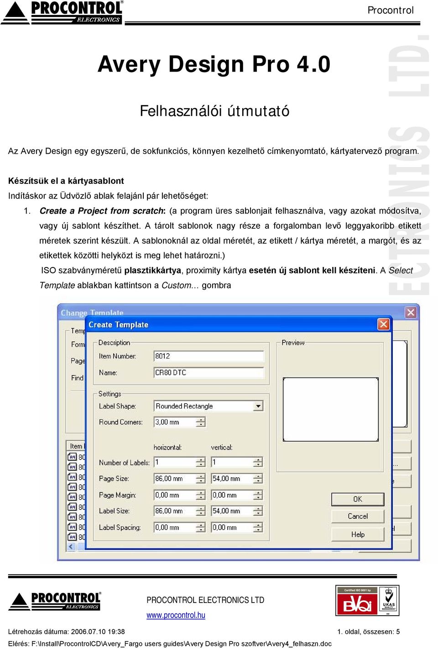This screenshot has width=438, height=649.
Task: Click horizontal Page Margin 0,00 mm field
Action: pyautogui.click(x=175, y=495)
